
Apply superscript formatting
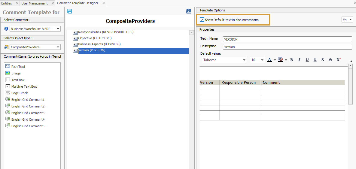click(x=338, y=60)
